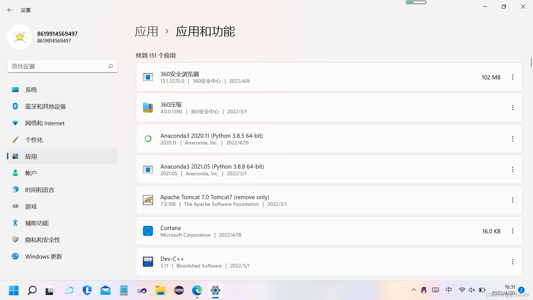533x300 pixels.
Task: Open notification badge showing 2
Action: point(521,290)
